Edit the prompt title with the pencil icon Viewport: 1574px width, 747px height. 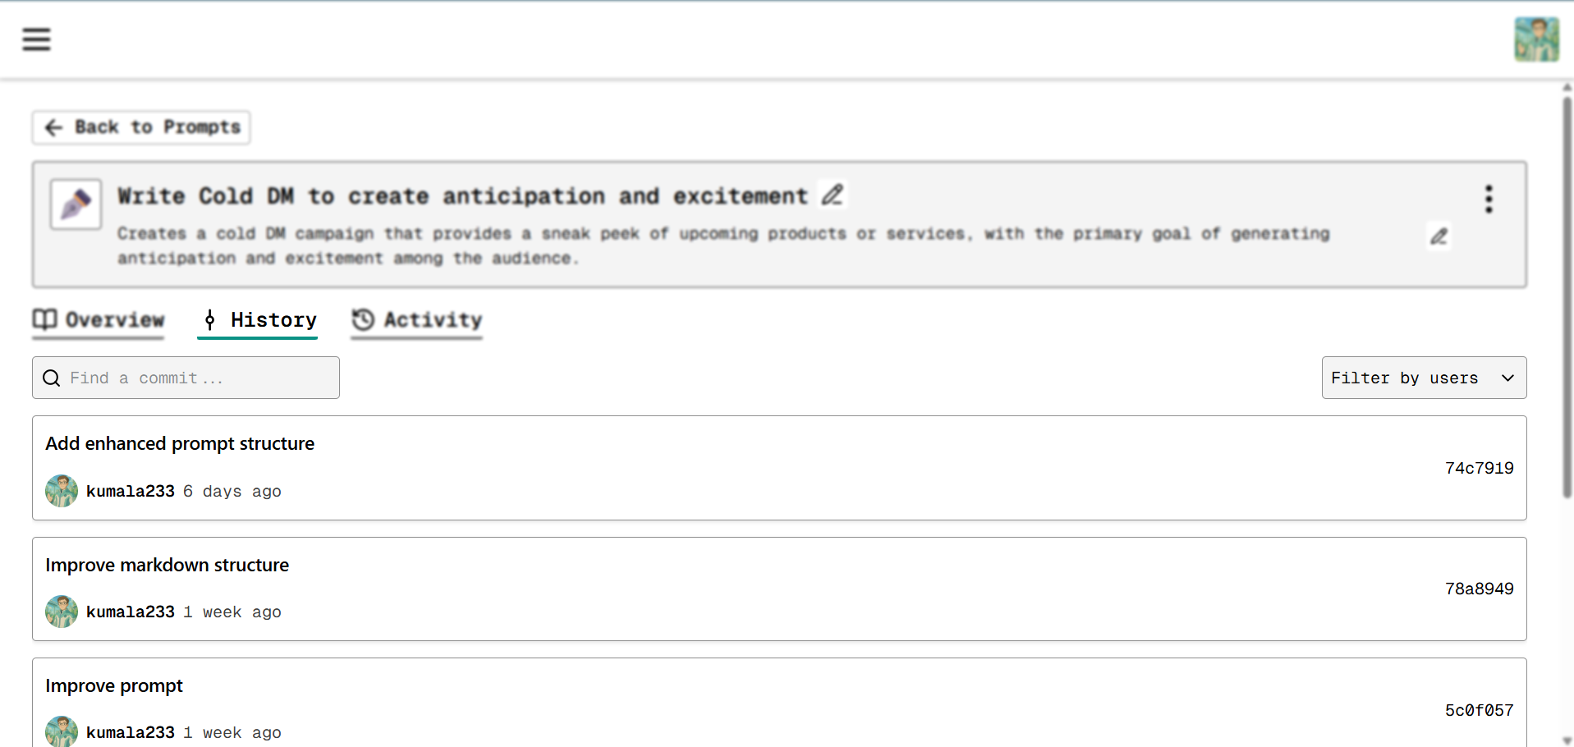[x=832, y=195]
